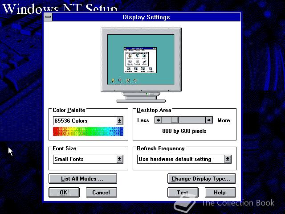This screenshot has width=285, height=214.
Task: Increase desktop area with right arrow
Action: click(x=209, y=120)
